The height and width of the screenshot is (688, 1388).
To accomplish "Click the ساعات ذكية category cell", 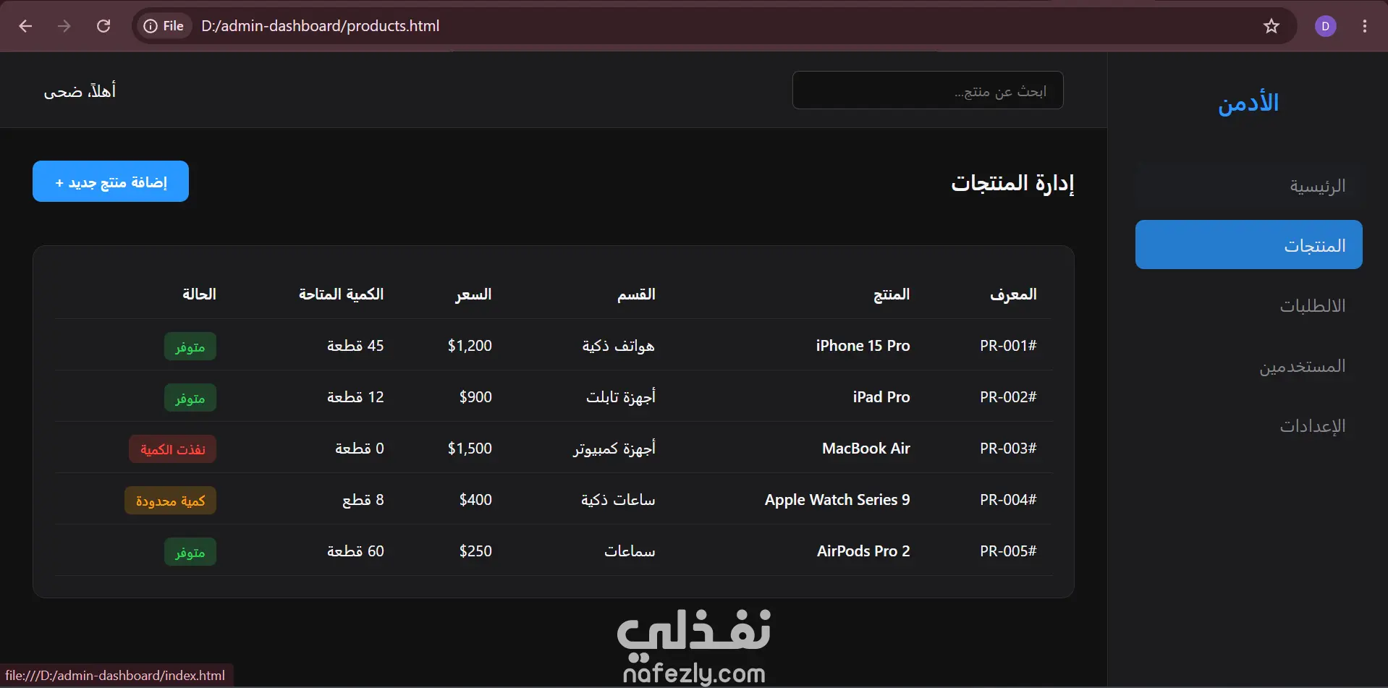I will 618,500.
